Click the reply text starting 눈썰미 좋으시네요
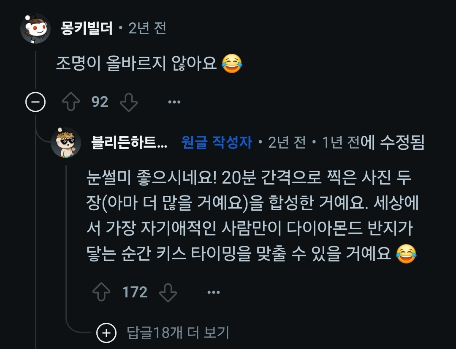Viewport: 456px width, 349px height. pos(252,215)
